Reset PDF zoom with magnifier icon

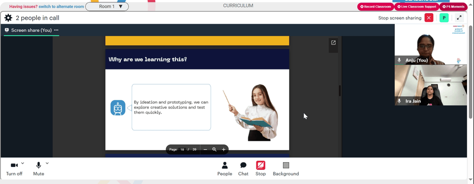click(x=214, y=149)
